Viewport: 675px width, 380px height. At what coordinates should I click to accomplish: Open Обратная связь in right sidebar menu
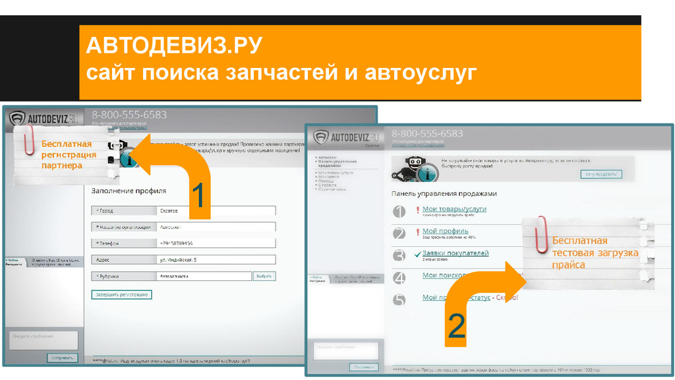coord(332,189)
